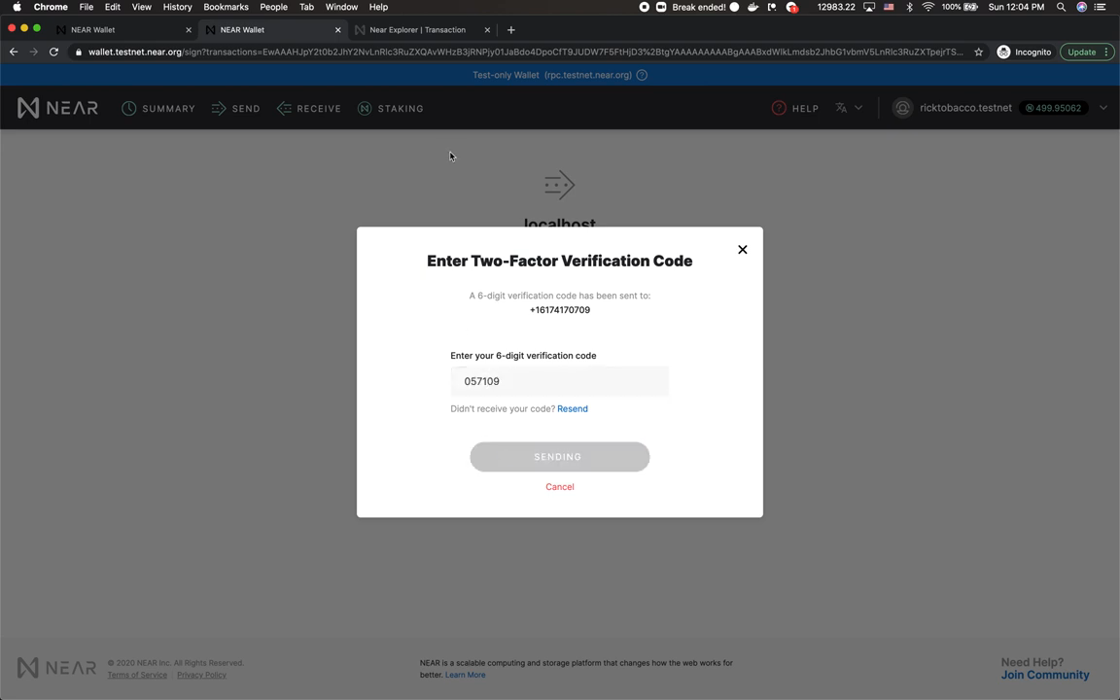
Task: Open a new browser tab
Action: click(510, 30)
